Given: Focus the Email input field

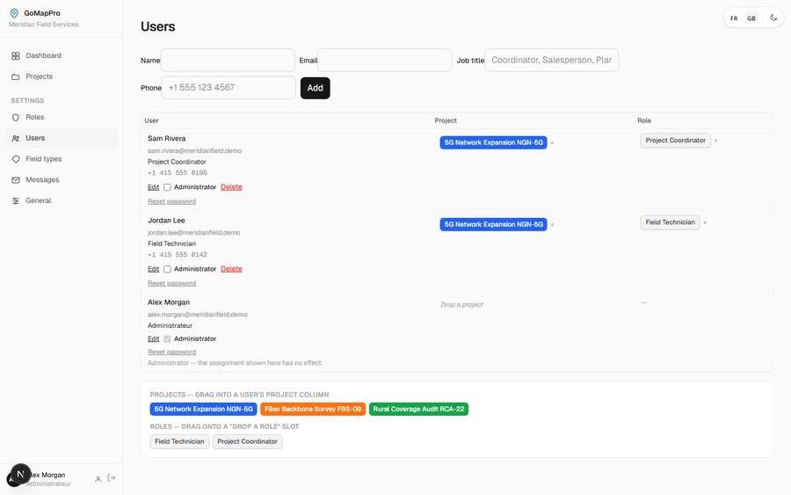Looking at the screenshot, I should pos(385,60).
